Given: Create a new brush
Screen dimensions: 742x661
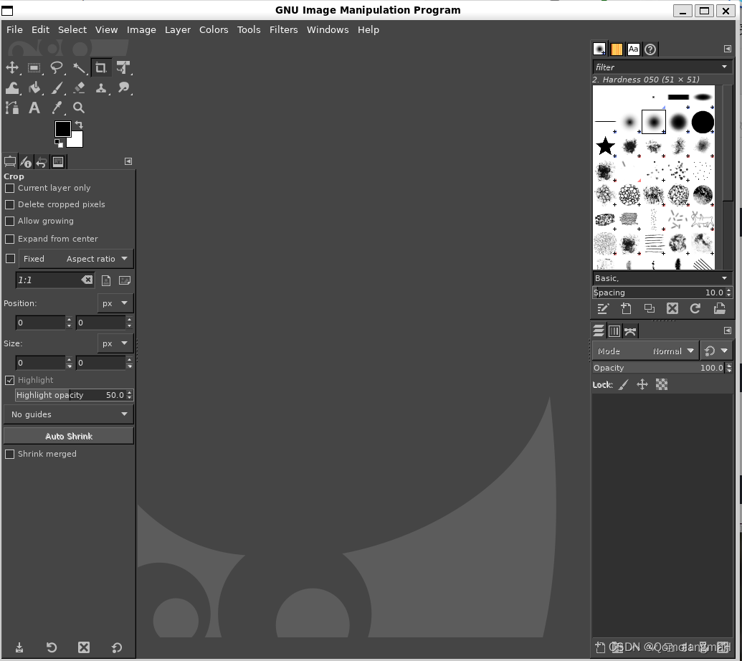Looking at the screenshot, I should tap(626, 309).
